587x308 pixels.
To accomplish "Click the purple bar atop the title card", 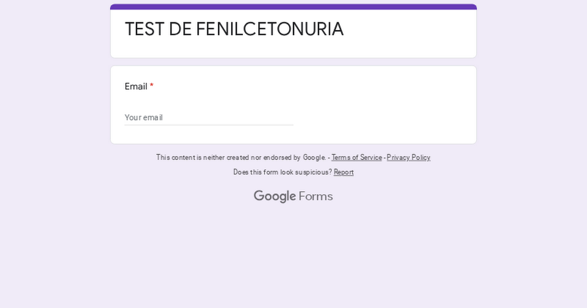I will click(x=293, y=7).
